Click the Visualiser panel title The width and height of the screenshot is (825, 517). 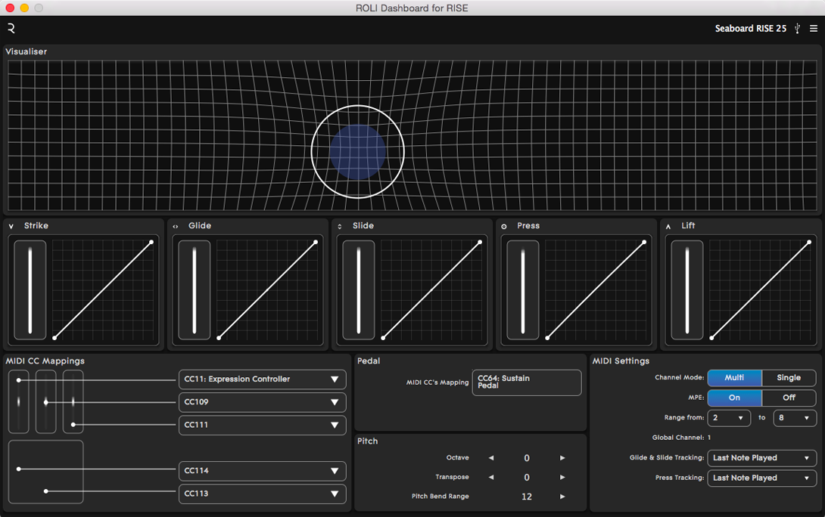click(26, 51)
